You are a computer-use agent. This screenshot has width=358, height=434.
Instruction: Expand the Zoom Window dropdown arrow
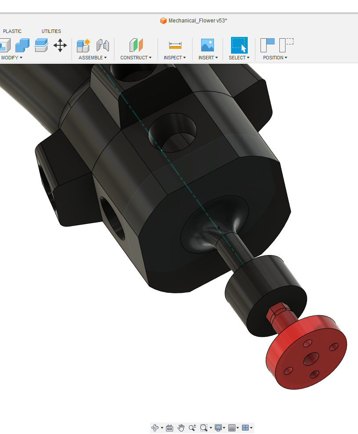point(211,428)
